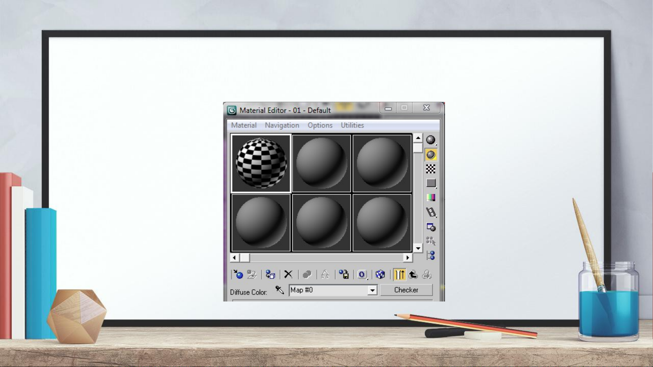Select the bottom-right gray sample slot
The width and height of the screenshot is (653, 367).
[x=382, y=223]
